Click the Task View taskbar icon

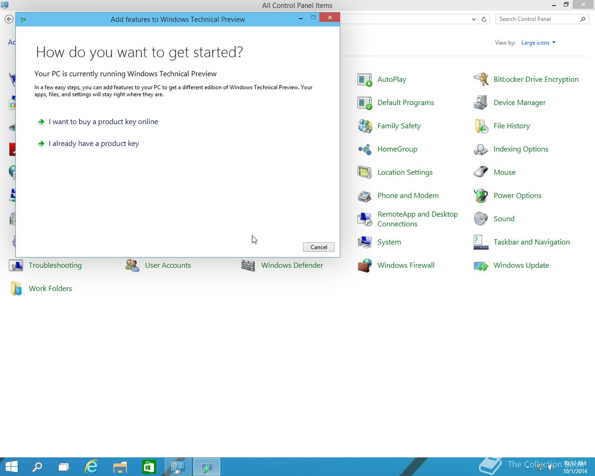[63, 467]
